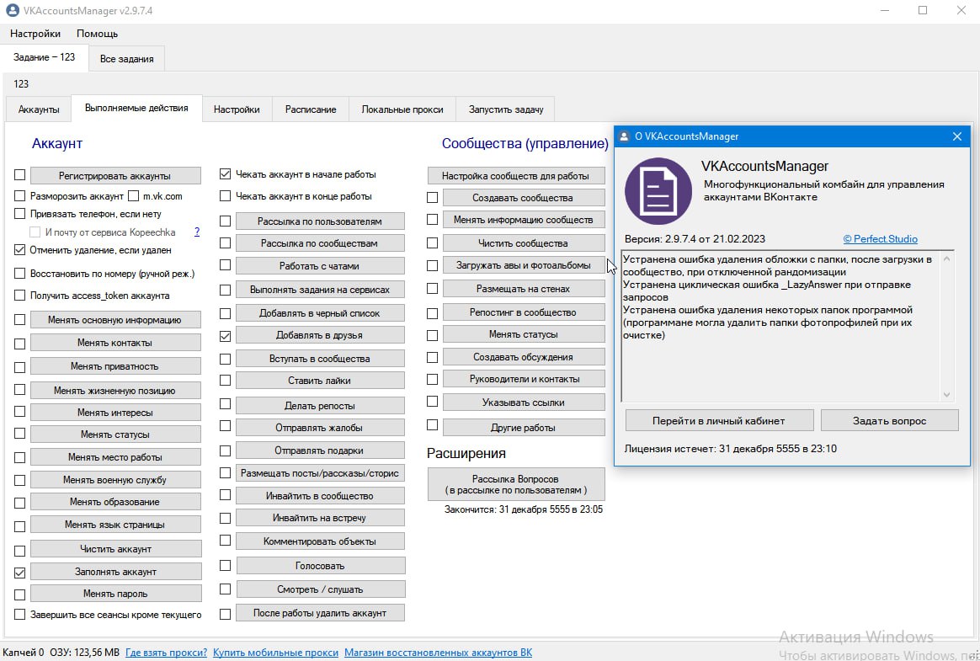Viewport: 980px width, 661px height.
Task: Open Загружать авы и фотоальбомы settings
Action: click(x=523, y=265)
